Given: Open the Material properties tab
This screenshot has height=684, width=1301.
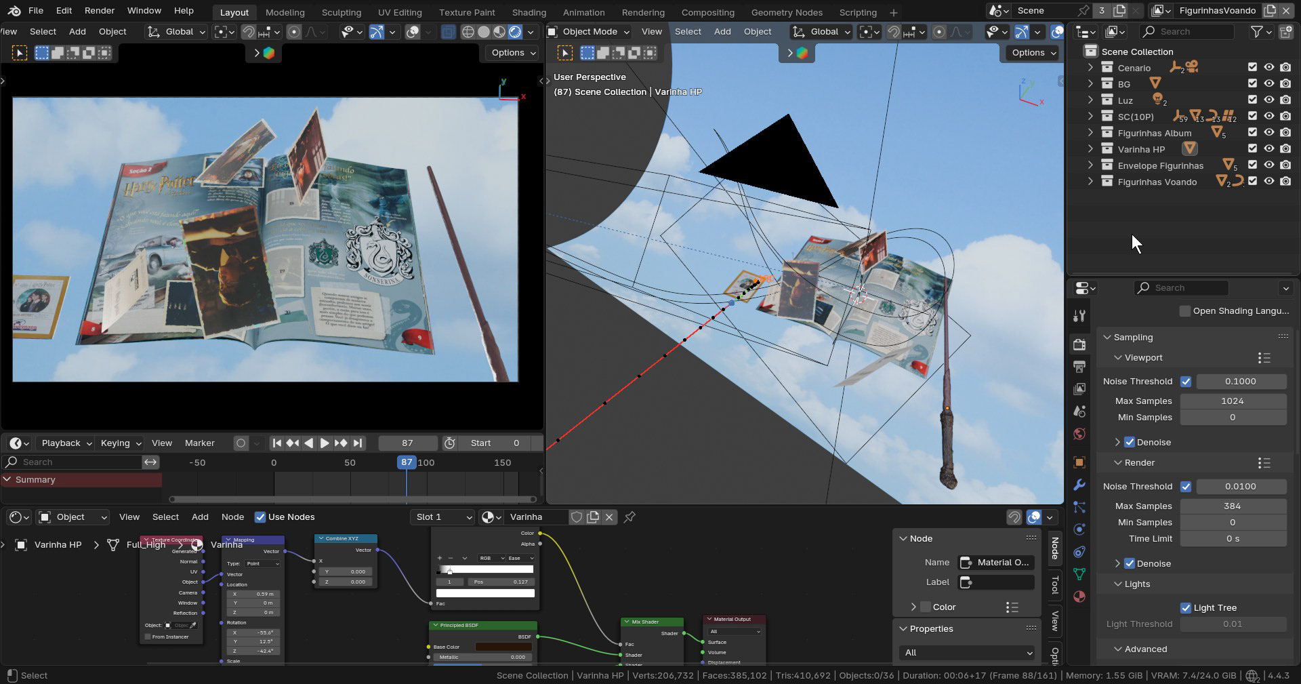Looking at the screenshot, I should (1079, 597).
